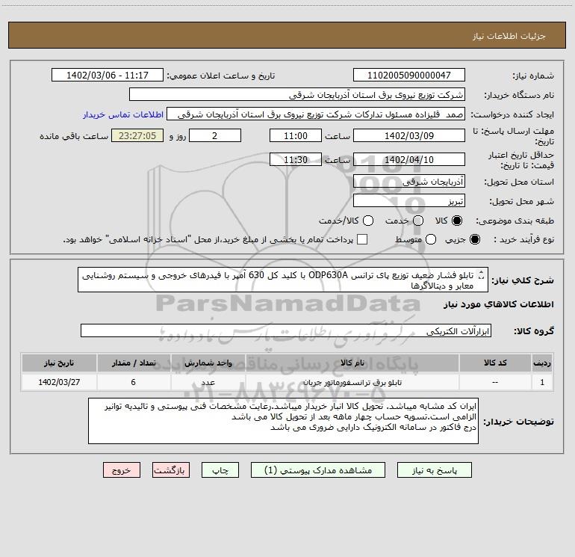Toggle the اسناد خزانه اسلامی payment checkbox
Screen dimensions: 575x557
(362, 239)
